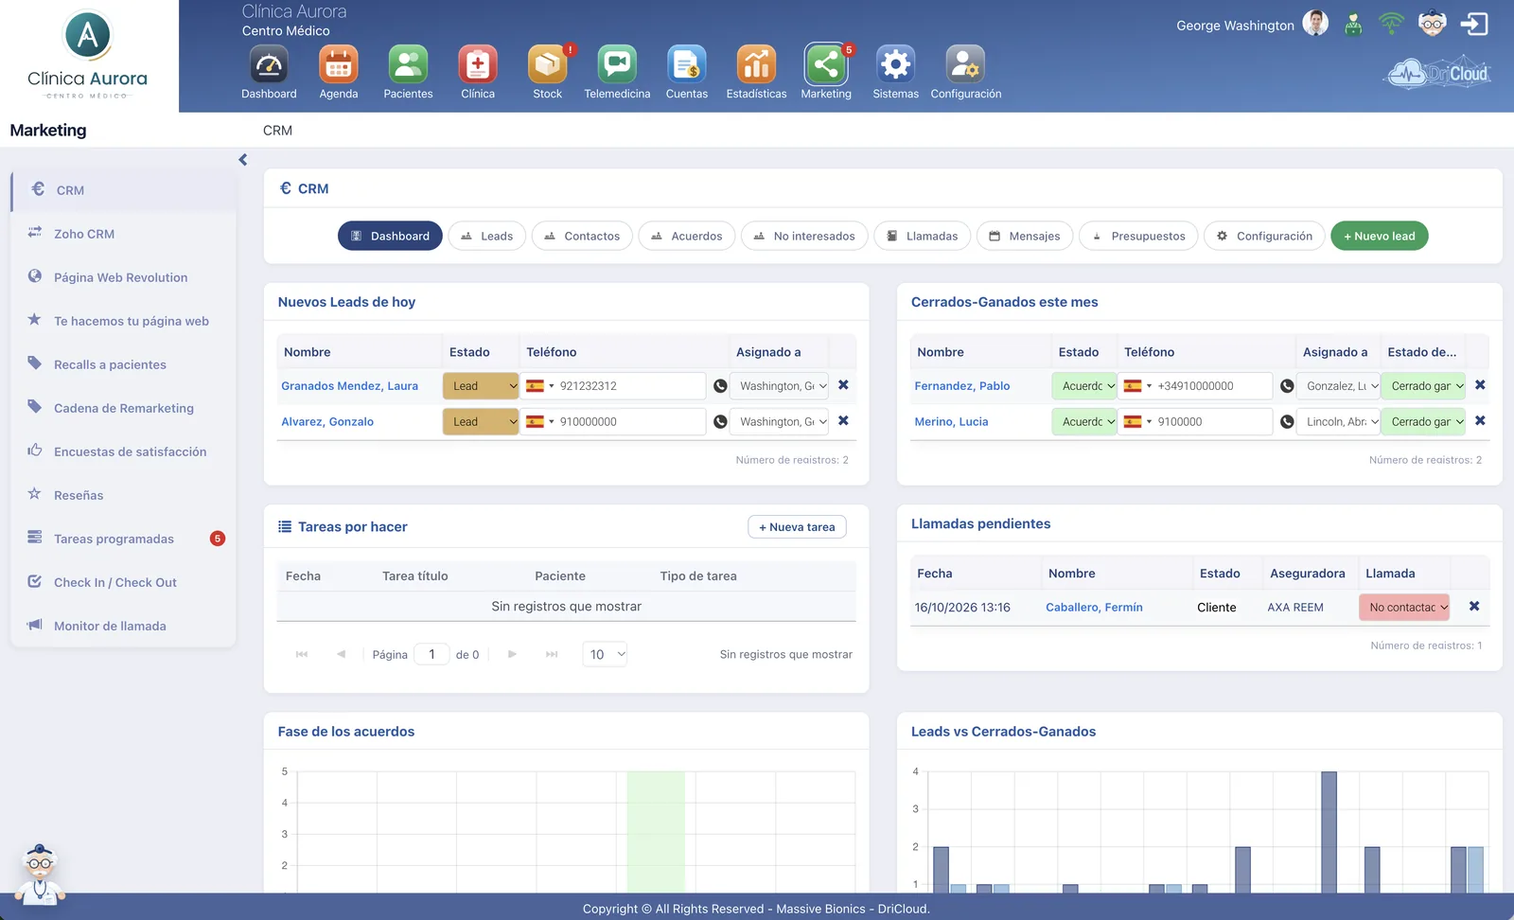Screen dimensions: 1514x920
Task: Switch to the Acuerdos tab
Action: (x=687, y=236)
